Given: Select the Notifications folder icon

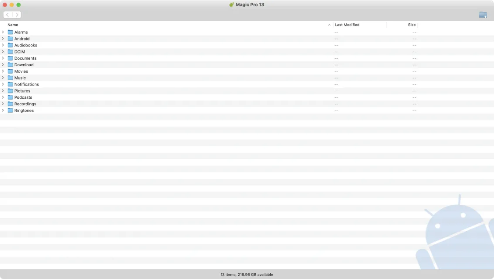Looking at the screenshot, I should [11, 84].
